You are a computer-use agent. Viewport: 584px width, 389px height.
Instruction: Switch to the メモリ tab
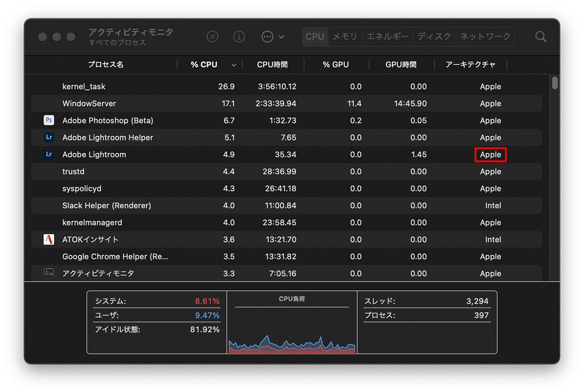point(345,36)
